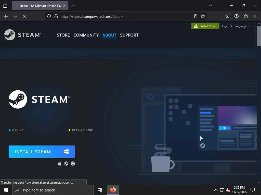Image resolution: width=261 pixels, height=195 pixels.
Task: Open the COMMUNITY menu item
Action: 86,35
